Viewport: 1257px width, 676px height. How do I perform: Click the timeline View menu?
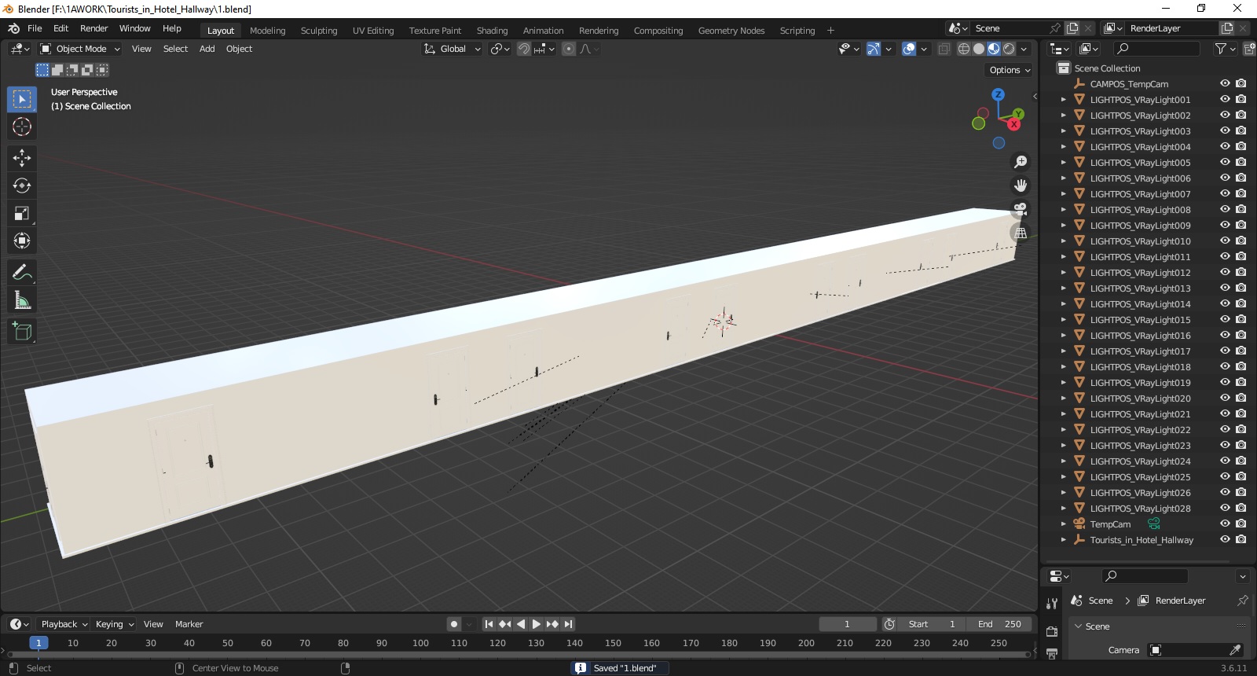pos(153,624)
